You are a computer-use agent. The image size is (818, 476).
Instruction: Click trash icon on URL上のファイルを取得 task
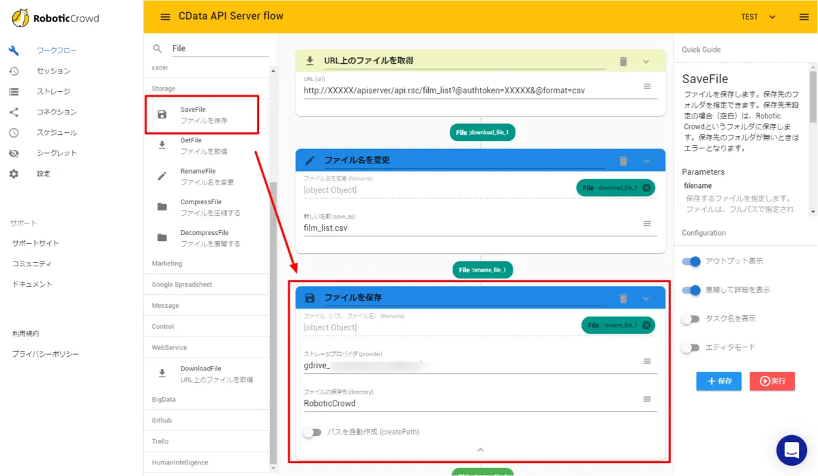pyautogui.click(x=623, y=61)
